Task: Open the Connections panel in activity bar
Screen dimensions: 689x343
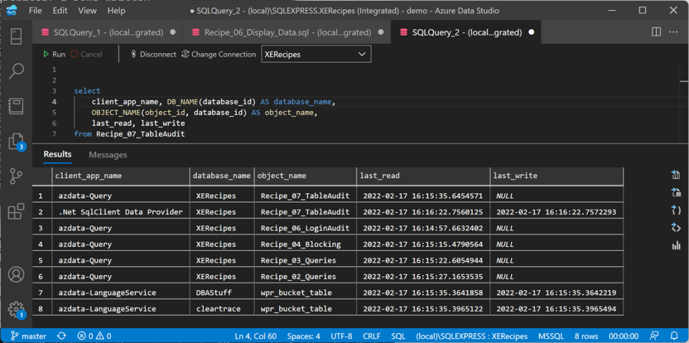Action: click(16, 36)
